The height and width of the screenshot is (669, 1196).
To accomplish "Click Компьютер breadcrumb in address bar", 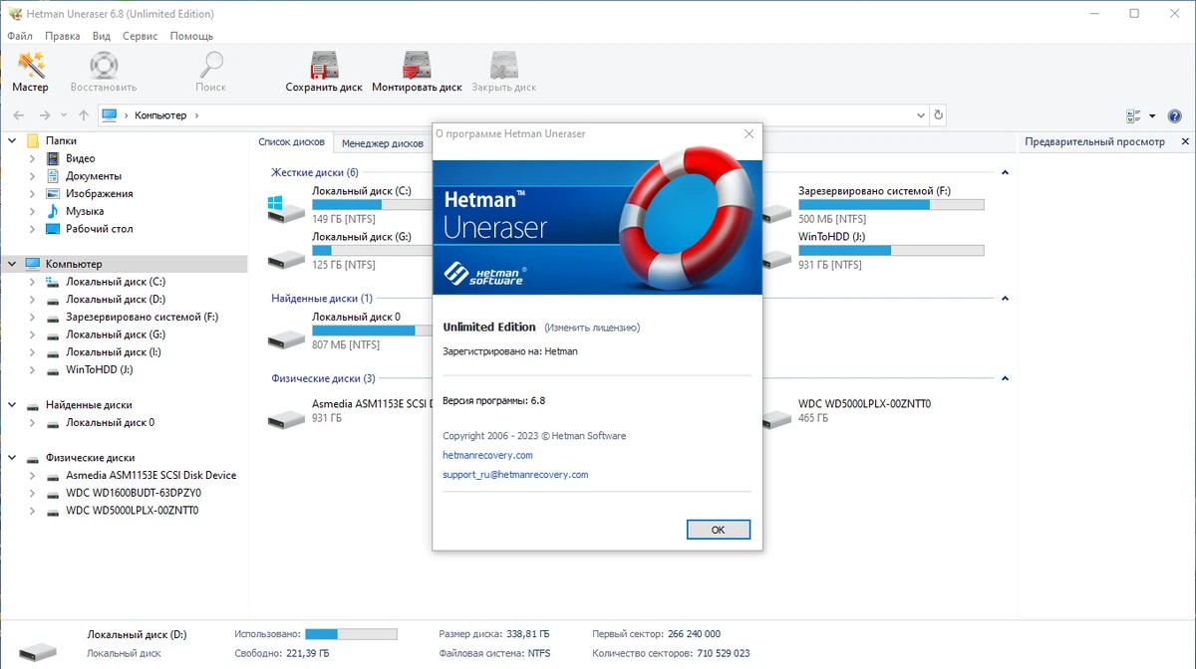I will pyautogui.click(x=160, y=115).
